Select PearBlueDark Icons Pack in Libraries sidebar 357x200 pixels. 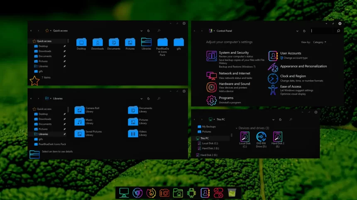coord(52,144)
